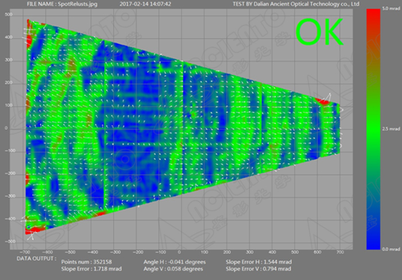This screenshot has width=402, height=280.
Task: Select the 0.0 mrad scale label
Action: point(386,248)
